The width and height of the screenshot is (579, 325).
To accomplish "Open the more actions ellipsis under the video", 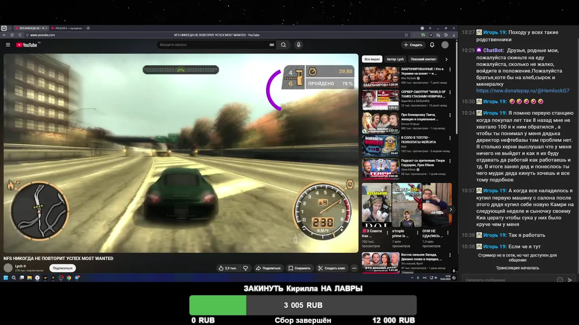I will pos(354,268).
